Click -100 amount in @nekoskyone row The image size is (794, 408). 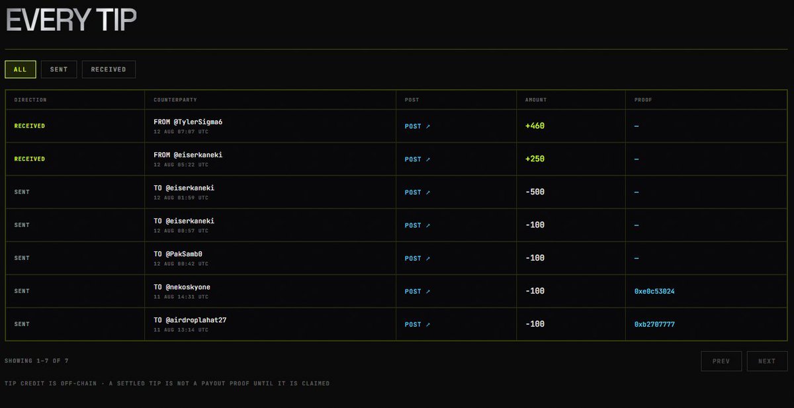click(535, 291)
